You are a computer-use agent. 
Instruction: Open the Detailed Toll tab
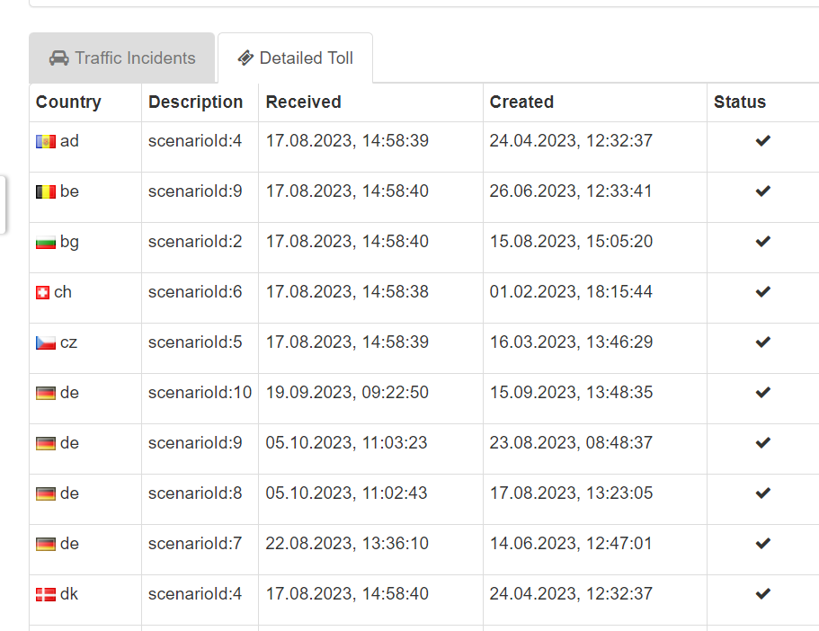pos(295,58)
